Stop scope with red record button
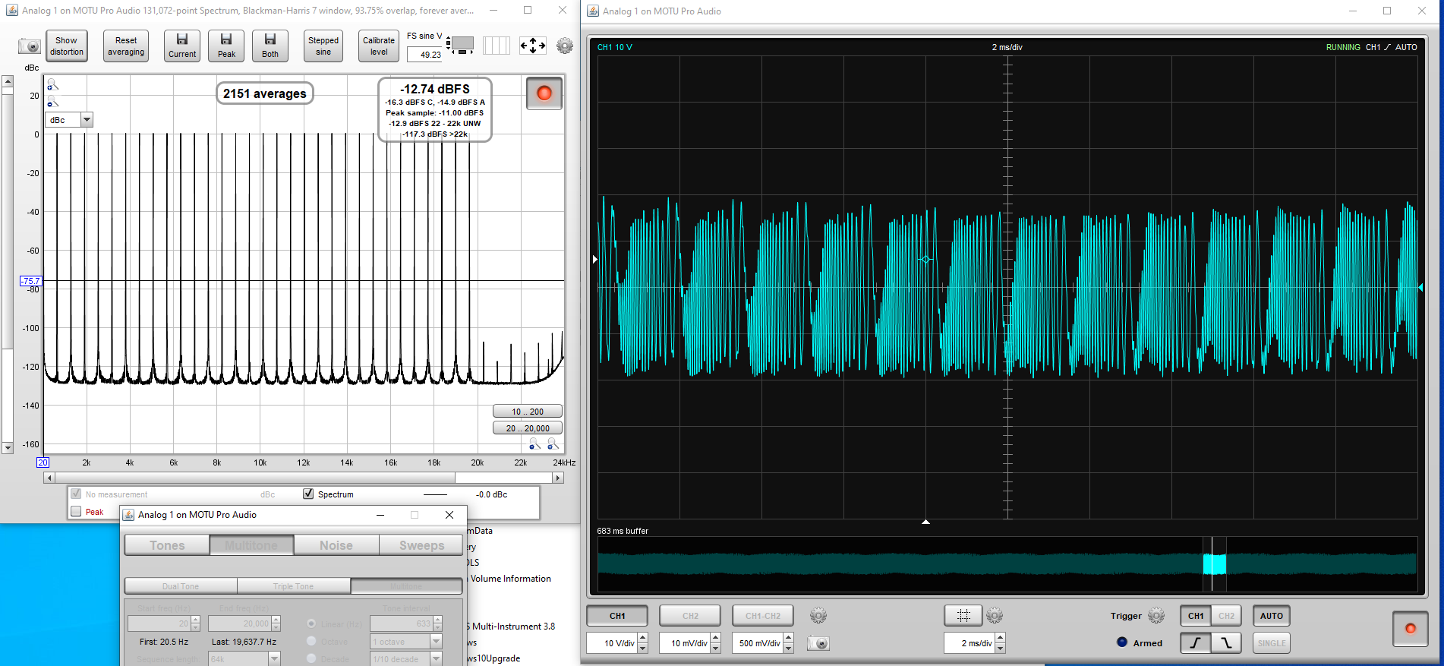1444x666 pixels. [1411, 628]
